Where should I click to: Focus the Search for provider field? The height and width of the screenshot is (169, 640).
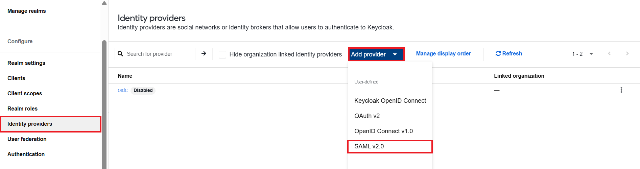point(160,54)
